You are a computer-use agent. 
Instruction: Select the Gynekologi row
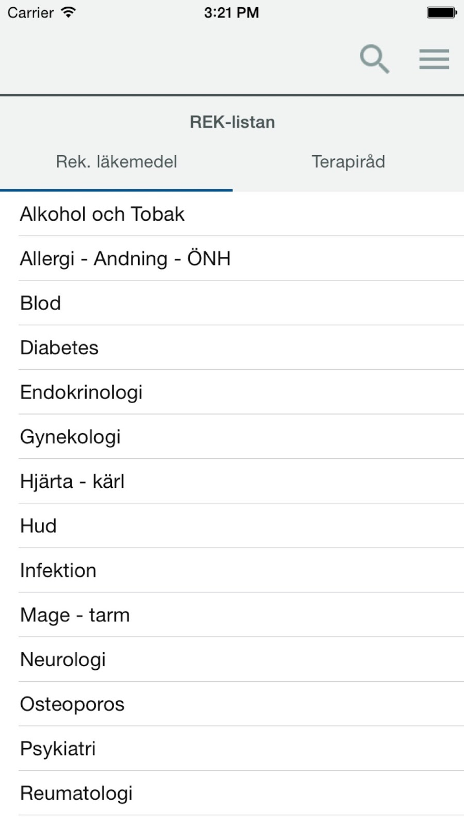pos(232,437)
